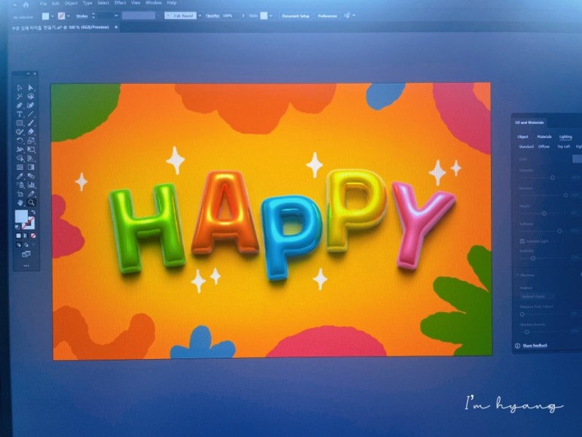Select the Blend tool
This screenshot has width=582, height=437.
pos(31,177)
